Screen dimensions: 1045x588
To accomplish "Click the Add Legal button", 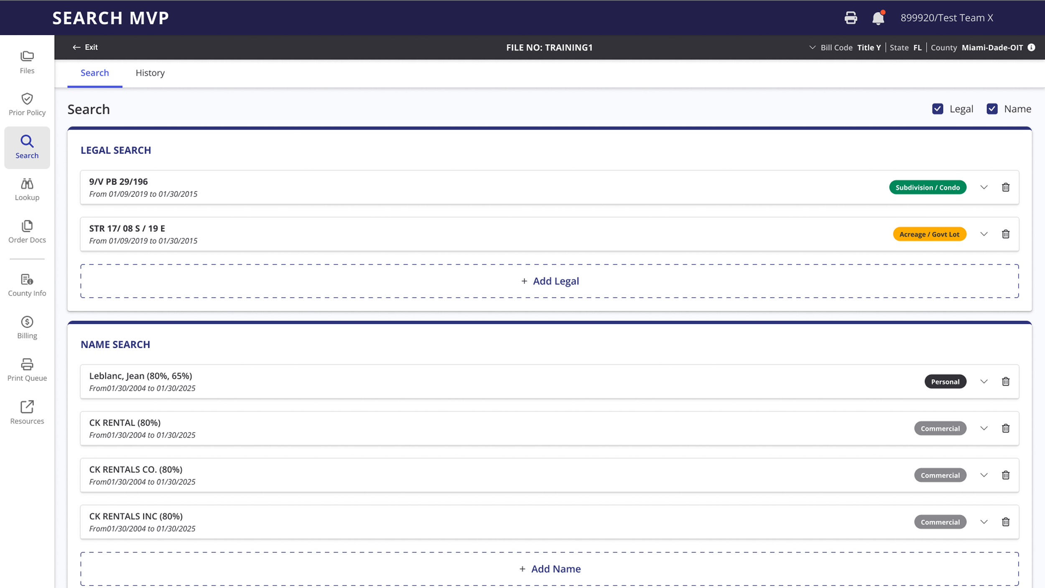I will click(550, 281).
